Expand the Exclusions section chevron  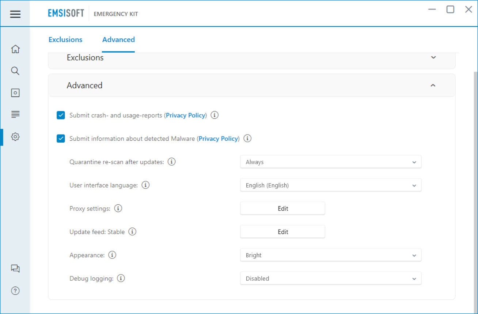(433, 57)
